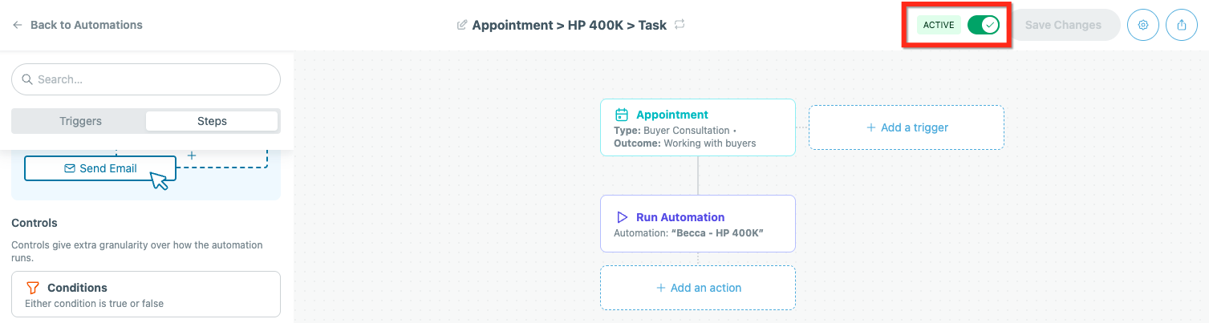This screenshot has width=1209, height=323.
Task: Click the Conditions funnel icon
Action: click(33, 288)
